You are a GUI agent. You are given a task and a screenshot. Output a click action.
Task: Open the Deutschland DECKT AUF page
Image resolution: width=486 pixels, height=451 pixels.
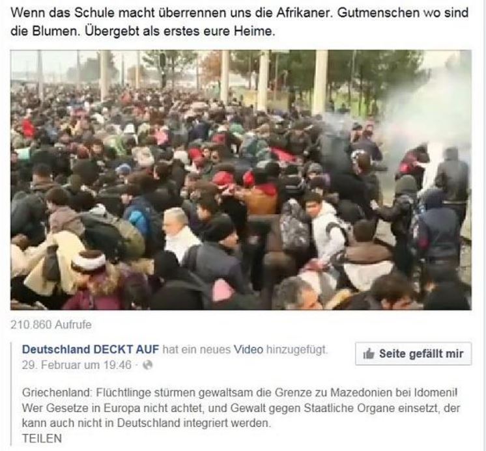91,349
